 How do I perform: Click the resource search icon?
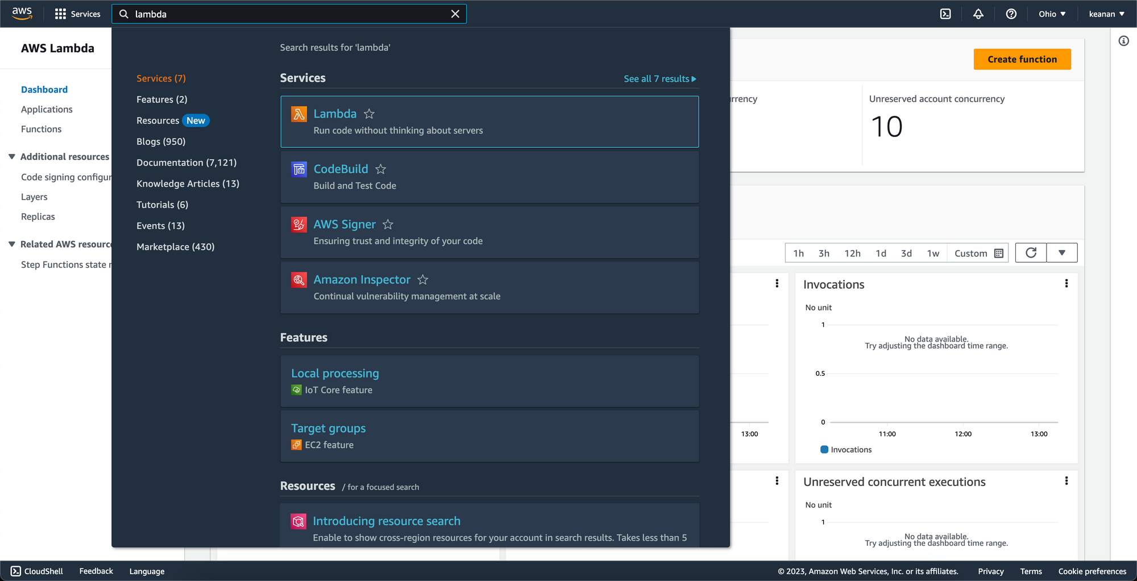click(x=298, y=521)
